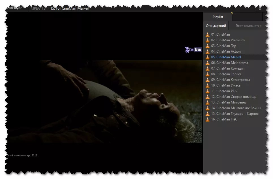Select playlist entry 13. CineMan MiniSeries
This screenshot has width=273, height=179.
(235, 102)
